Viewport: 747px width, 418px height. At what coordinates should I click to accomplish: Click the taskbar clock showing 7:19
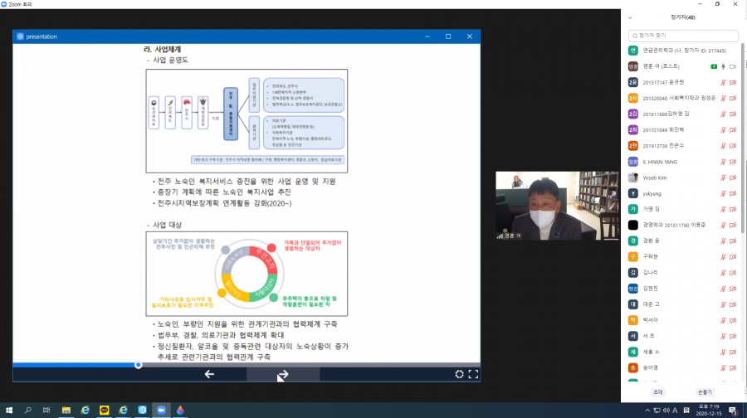tap(709, 410)
